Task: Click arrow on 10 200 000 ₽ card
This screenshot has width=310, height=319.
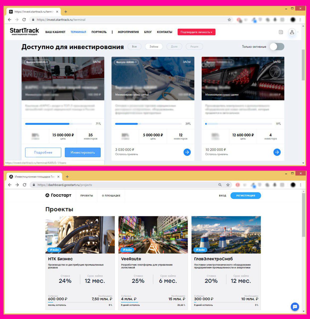Action: [277, 152]
